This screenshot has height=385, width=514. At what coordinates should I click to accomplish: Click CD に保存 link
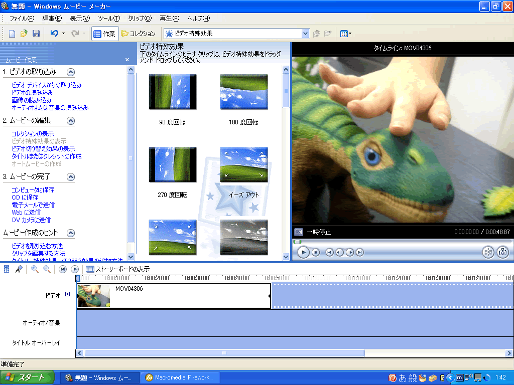pos(25,198)
